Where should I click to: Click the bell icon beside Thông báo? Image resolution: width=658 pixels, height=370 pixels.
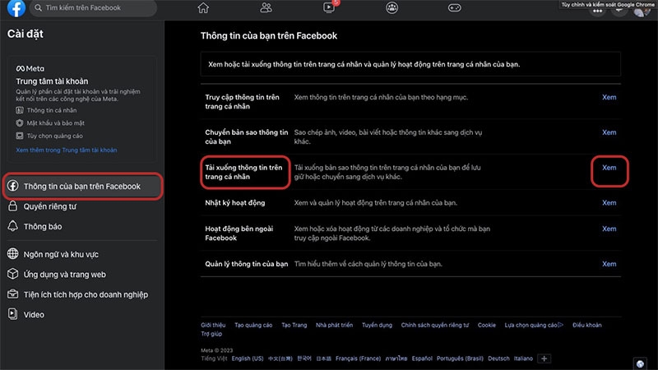13,226
